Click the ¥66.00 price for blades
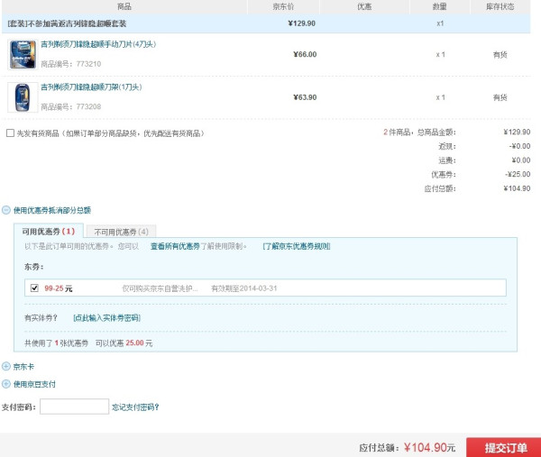The image size is (541, 457). 305,54
